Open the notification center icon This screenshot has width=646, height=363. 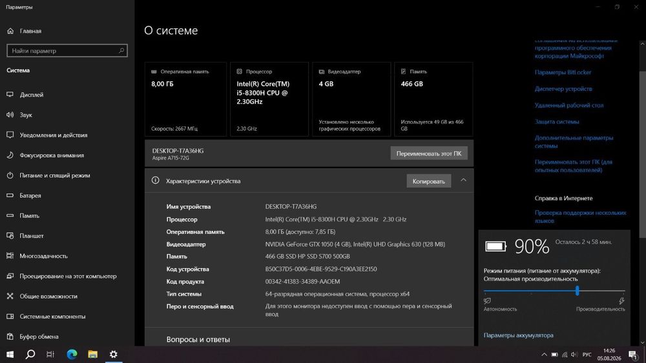(x=633, y=355)
